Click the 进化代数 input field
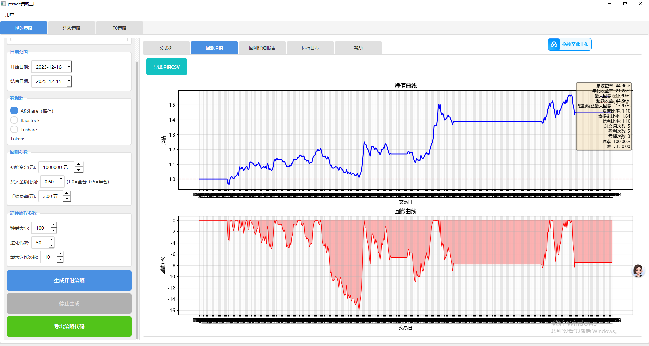Screen dimensions: 649x346 [40, 243]
